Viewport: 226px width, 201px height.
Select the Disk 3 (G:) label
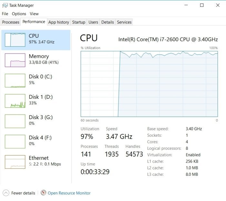pos(41,117)
